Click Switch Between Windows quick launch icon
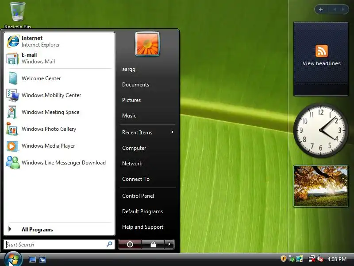Viewport: 354px width, 266px height. click(42, 259)
